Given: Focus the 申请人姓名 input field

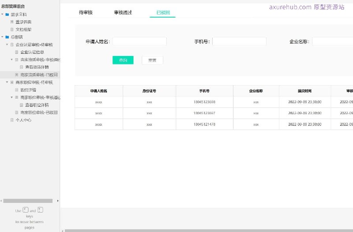Looking at the screenshot, I should [139, 41].
